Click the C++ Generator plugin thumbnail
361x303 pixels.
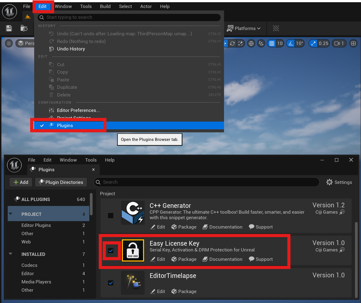133,213
